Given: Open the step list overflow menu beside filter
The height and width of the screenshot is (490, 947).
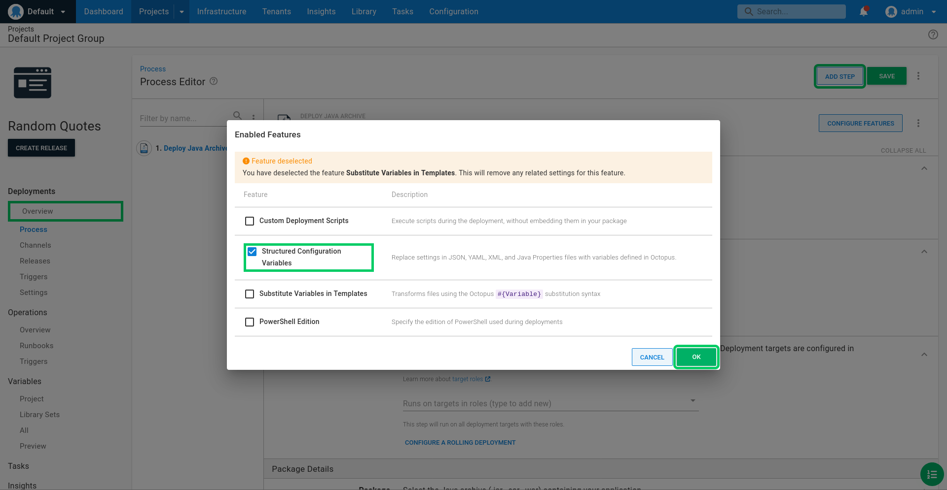Looking at the screenshot, I should coord(254,117).
